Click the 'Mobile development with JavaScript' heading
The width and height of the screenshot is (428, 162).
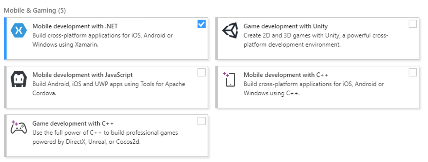83,75
